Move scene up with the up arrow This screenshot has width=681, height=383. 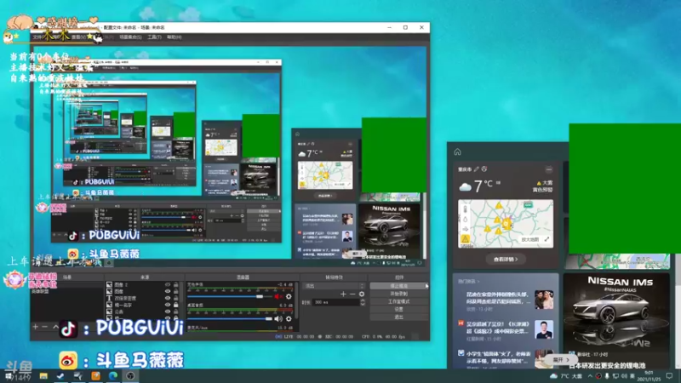pos(55,327)
